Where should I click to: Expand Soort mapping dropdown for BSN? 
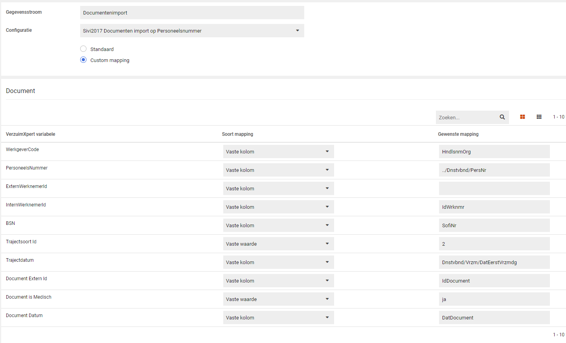[278, 225]
